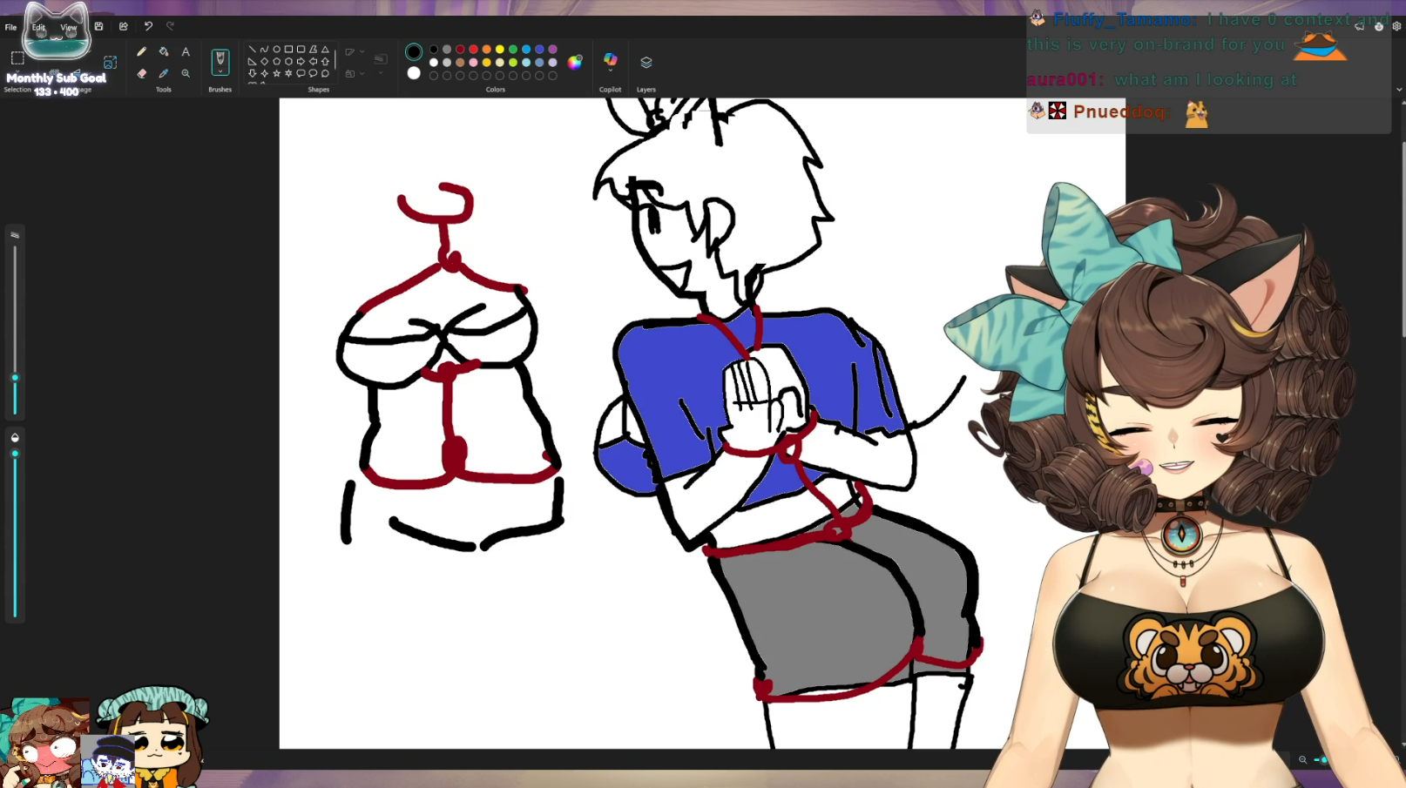Pick the Six-point star shape
Screen dimensions: 1406x788
tap(288, 74)
